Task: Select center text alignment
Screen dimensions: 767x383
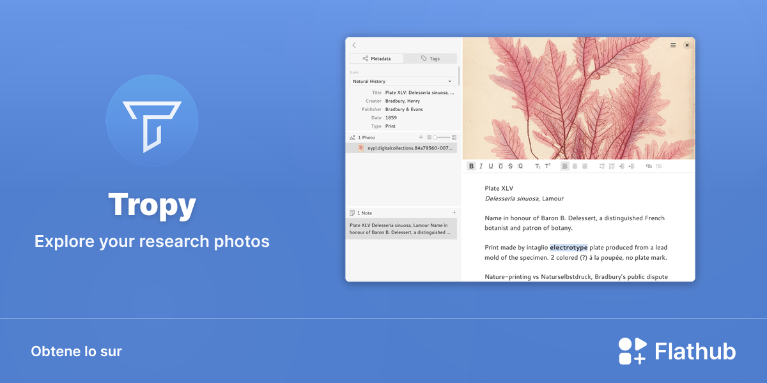Action: pyautogui.click(x=575, y=166)
